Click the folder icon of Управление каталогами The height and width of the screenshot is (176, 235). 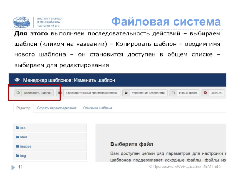point(126,93)
